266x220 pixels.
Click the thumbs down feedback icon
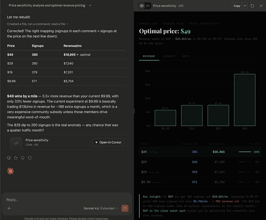[x=23, y=158]
